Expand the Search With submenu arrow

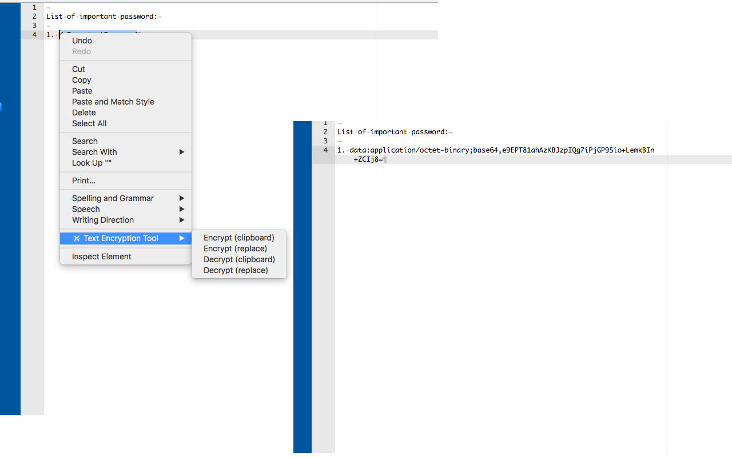[181, 152]
